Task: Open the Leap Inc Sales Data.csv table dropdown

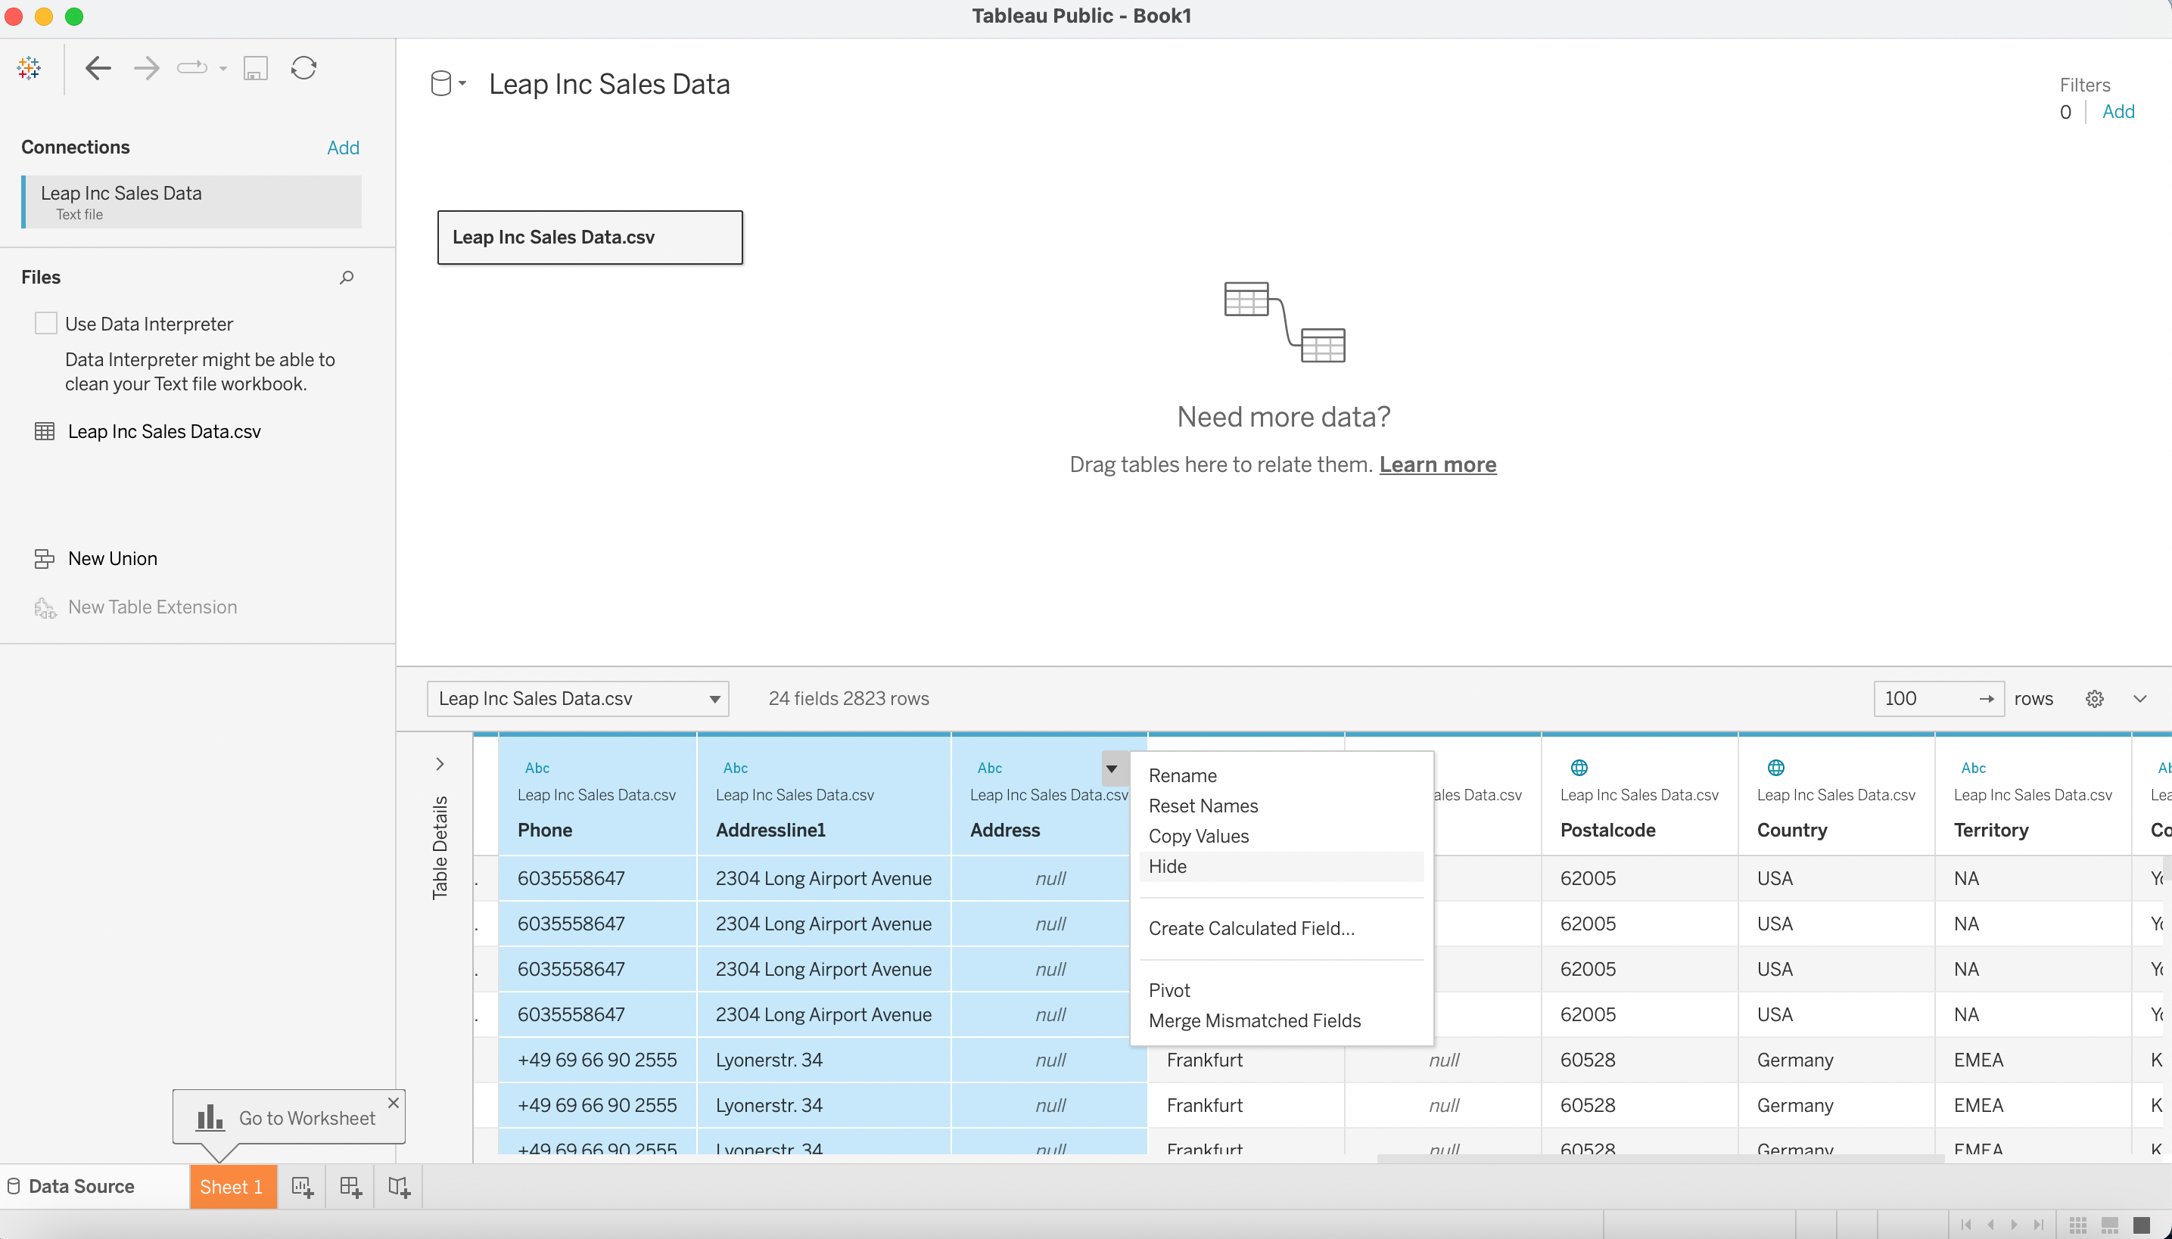Action: click(577, 699)
